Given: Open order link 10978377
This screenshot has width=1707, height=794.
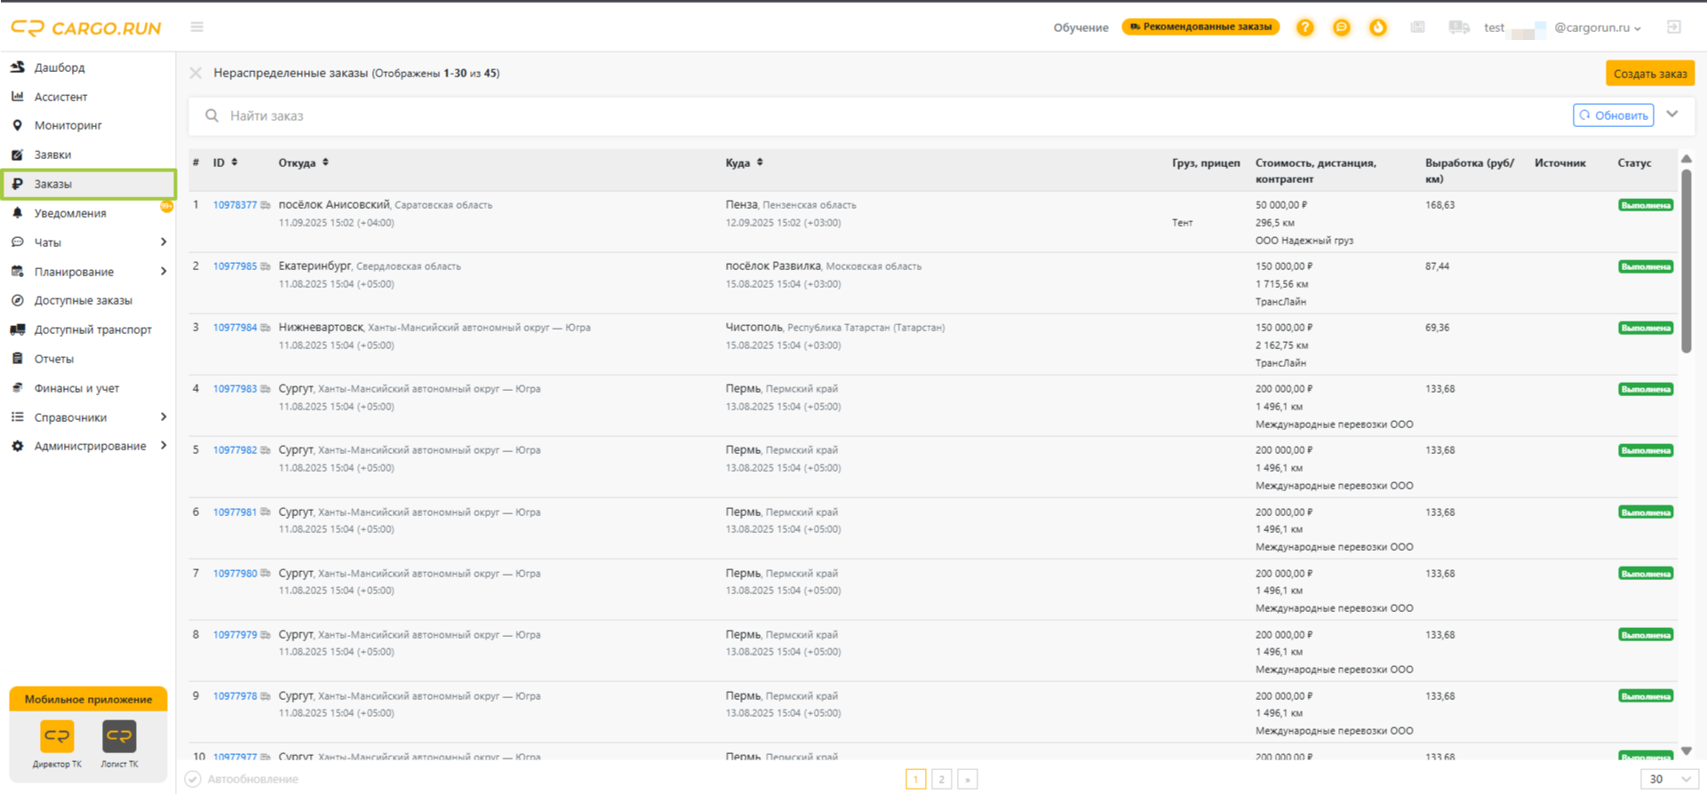Looking at the screenshot, I should pyautogui.click(x=235, y=205).
